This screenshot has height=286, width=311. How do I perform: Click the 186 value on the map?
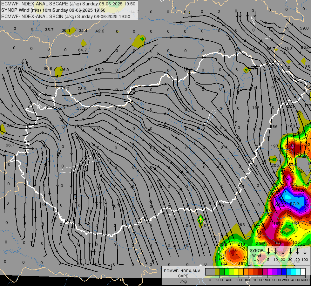pos(274,126)
